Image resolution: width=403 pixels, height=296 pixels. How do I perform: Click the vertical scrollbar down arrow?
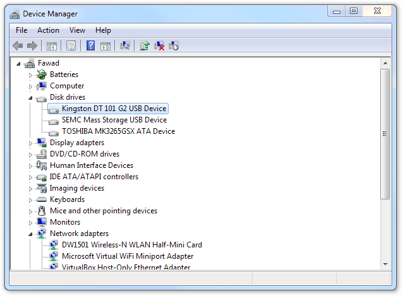click(x=385, y=264)
